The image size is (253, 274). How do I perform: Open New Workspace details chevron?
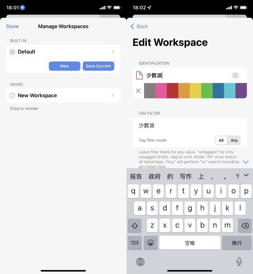[113, 96]
